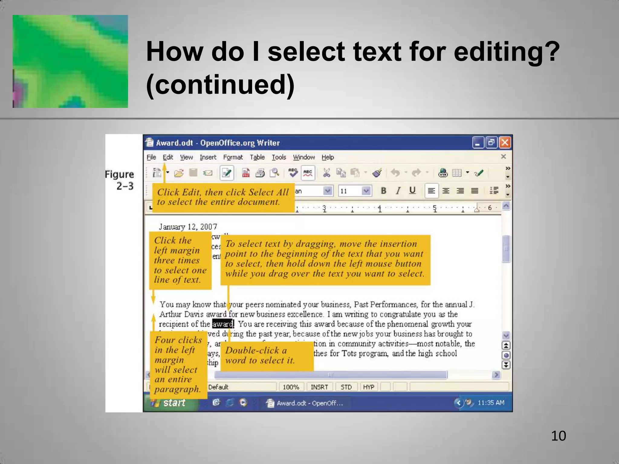Select Align Left
The image size is (619, 464).
[x=431, y=191]
